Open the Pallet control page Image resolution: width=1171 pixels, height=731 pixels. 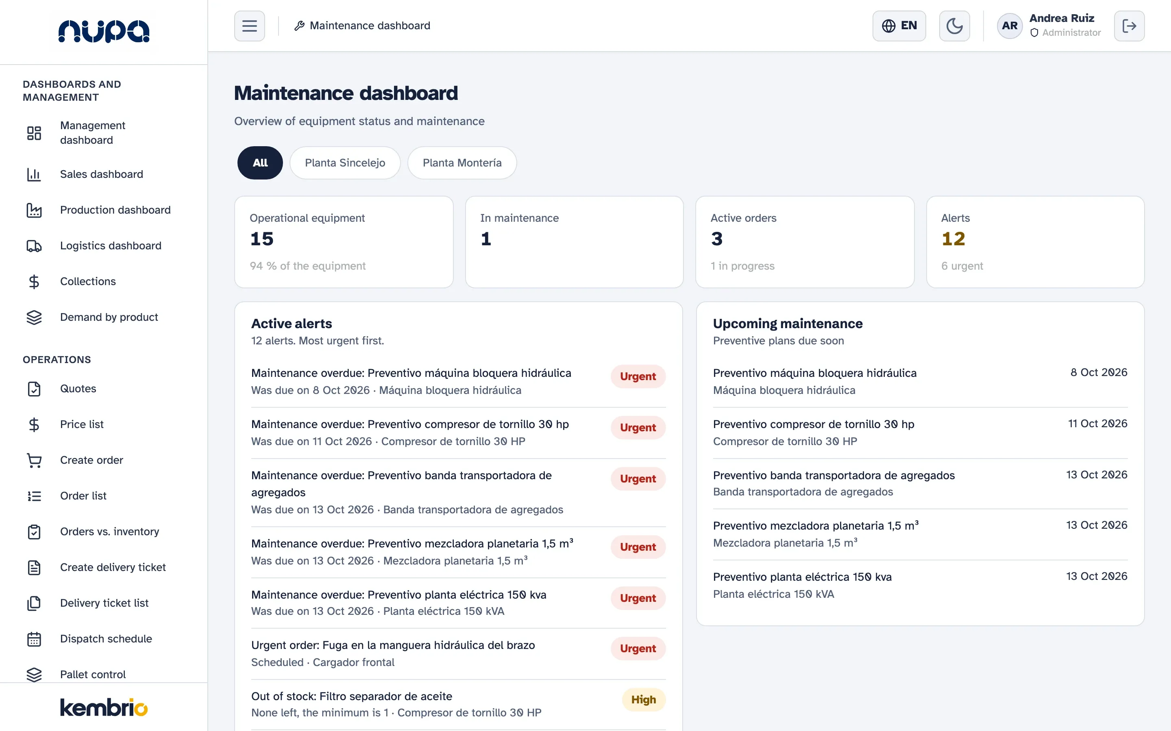click(93, 675)
